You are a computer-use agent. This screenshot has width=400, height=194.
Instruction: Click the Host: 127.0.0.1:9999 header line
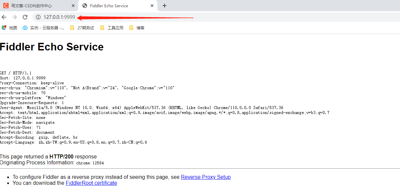23,78
